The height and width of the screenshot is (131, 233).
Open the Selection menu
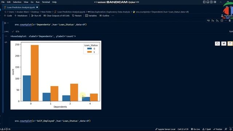coord(17,2)
